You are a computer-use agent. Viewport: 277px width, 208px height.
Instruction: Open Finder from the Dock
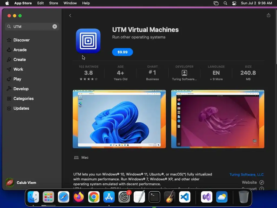click(x=33, y=197)
